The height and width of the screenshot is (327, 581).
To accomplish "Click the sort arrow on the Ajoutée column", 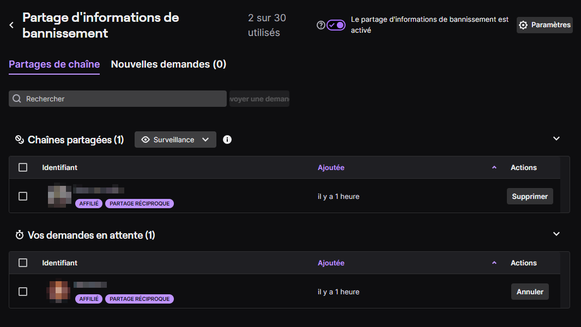I will coord(494,167).
